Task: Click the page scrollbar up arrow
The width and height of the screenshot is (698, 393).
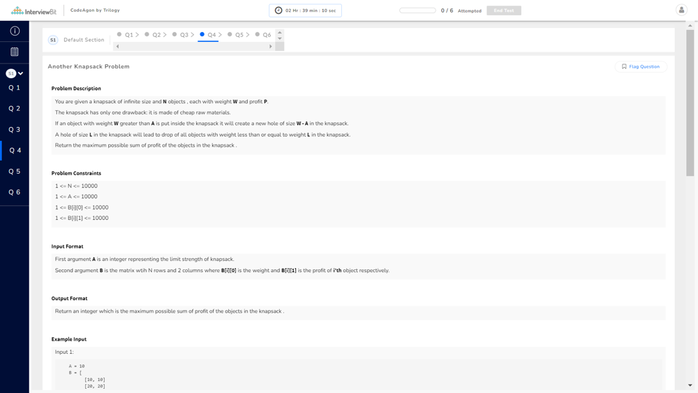Action: pos(690,25)
